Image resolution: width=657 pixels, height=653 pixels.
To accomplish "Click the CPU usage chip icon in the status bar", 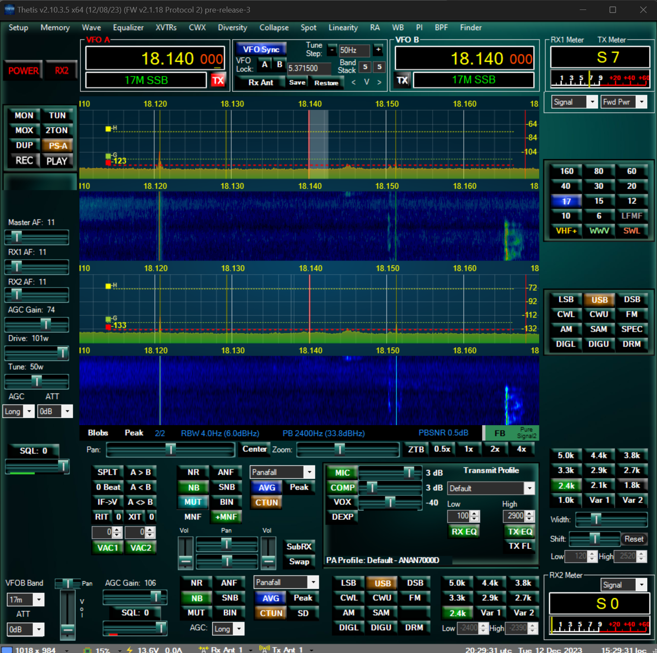I will pos(88,650).
